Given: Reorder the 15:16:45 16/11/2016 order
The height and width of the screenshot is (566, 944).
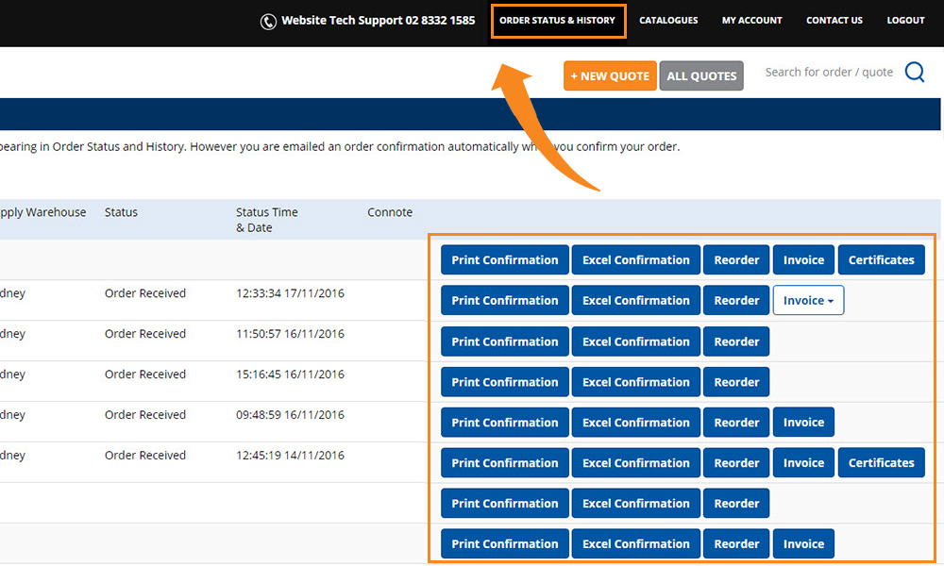Looking at the screenshot, I should [x=736, y=382].
